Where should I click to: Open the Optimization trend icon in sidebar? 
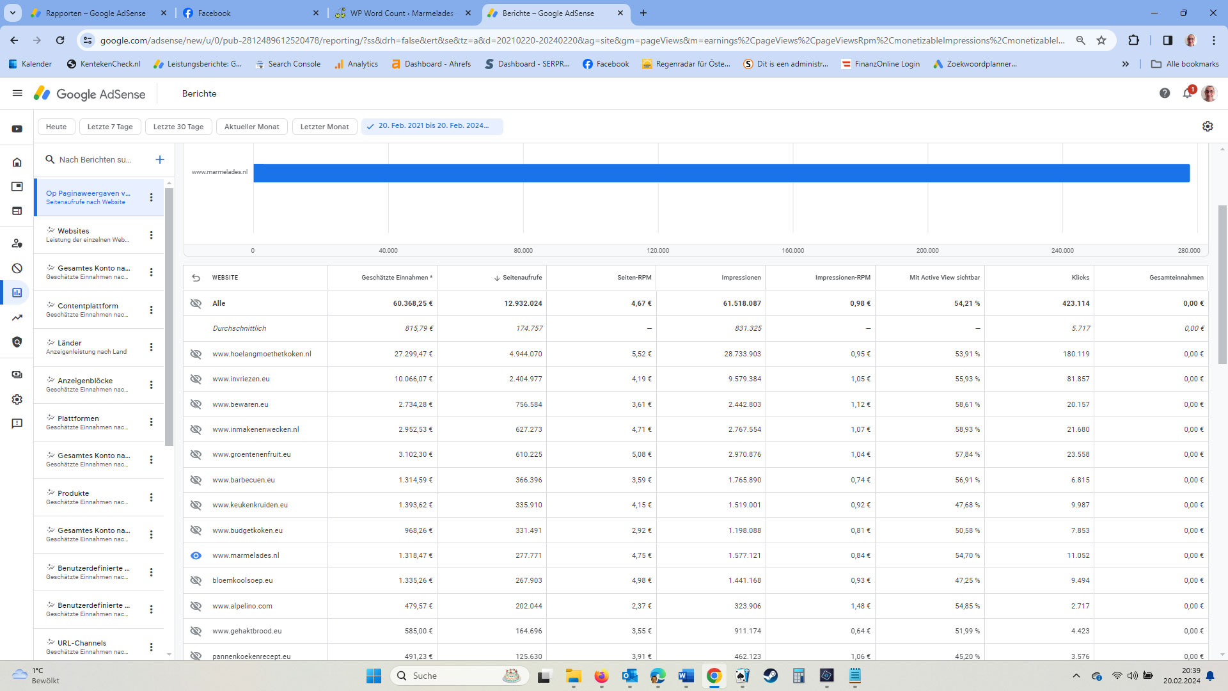[x=17, y=317]
